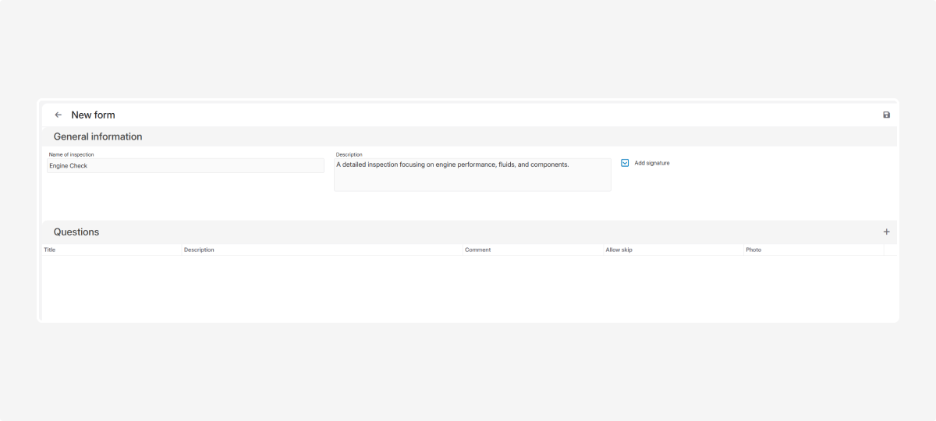The height and width of the screenshot is (421, 936).
Task: Click the blank header cell after Photo
Action: [x=890, y=249]
